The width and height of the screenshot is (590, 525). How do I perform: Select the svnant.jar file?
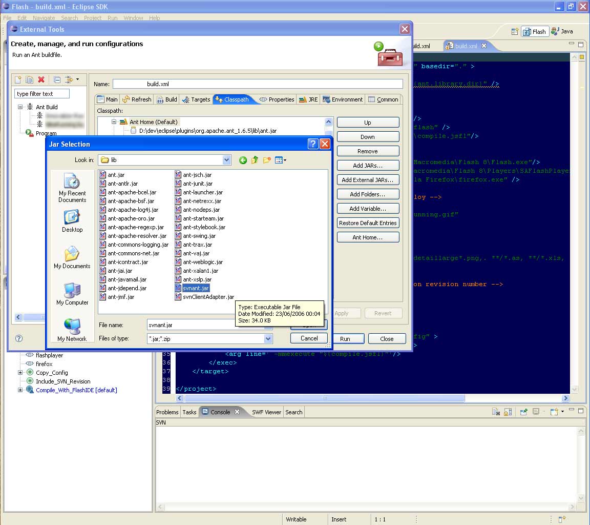click(192, 288)
